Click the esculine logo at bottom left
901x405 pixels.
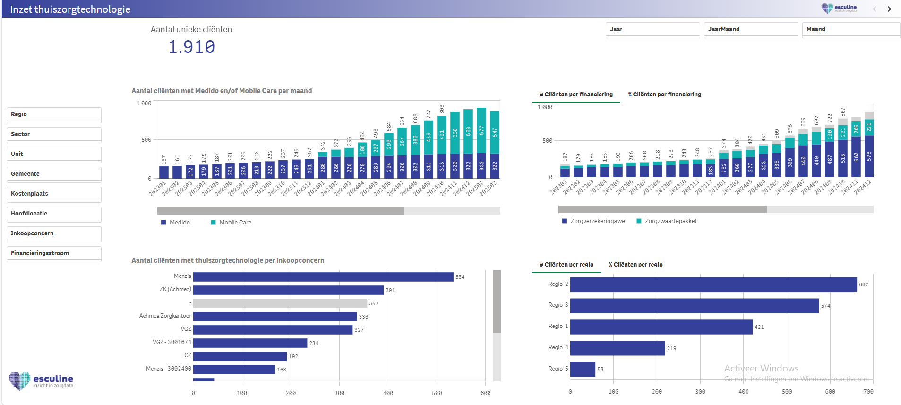click(x=41, y=381)
